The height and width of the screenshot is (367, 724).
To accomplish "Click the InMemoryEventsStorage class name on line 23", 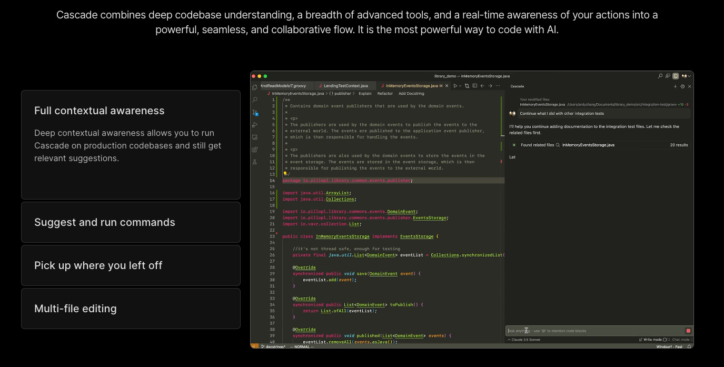I will pyautogui.click(x=342, y=236).
